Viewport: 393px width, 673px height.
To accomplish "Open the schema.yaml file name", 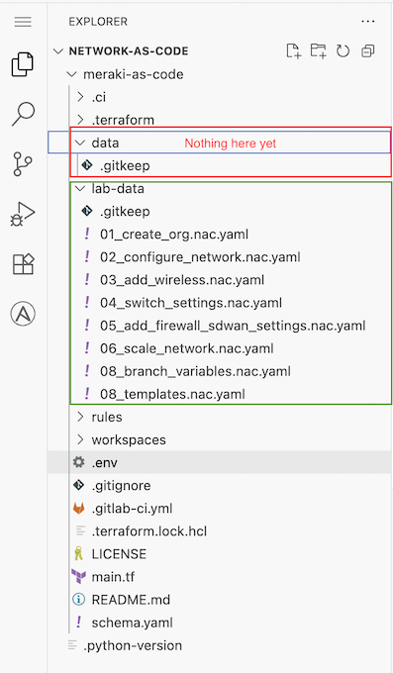I will pos(133,623).
